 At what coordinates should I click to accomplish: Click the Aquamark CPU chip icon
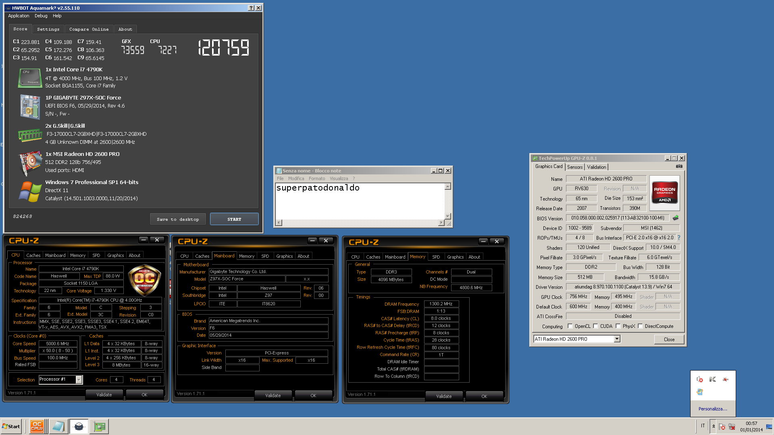30,77
